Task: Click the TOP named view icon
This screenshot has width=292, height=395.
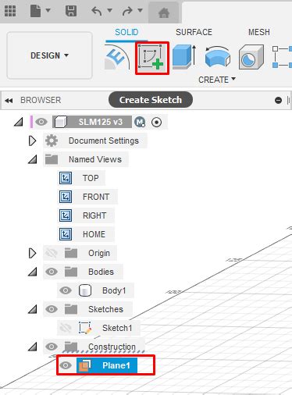Action: click(66, 178)
